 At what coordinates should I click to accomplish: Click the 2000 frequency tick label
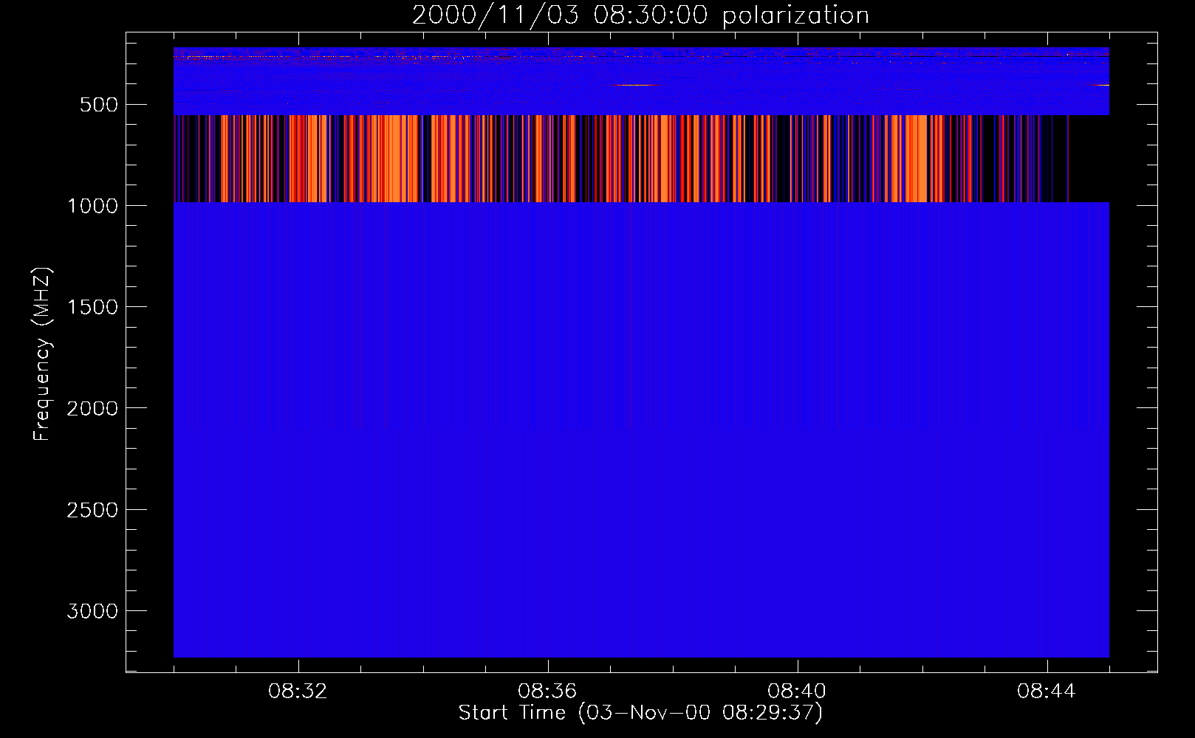coord(92,408)
